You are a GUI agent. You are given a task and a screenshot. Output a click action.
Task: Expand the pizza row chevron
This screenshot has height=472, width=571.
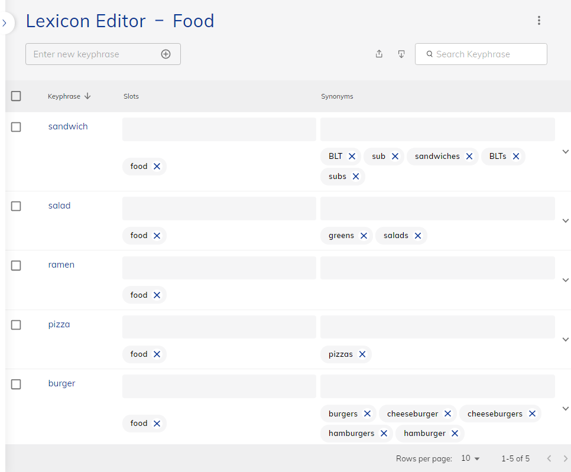click(x=566, y=339)
